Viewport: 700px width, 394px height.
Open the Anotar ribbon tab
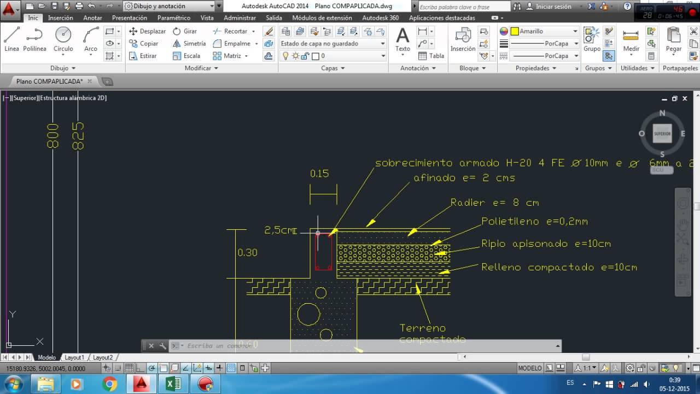[92, 18]
